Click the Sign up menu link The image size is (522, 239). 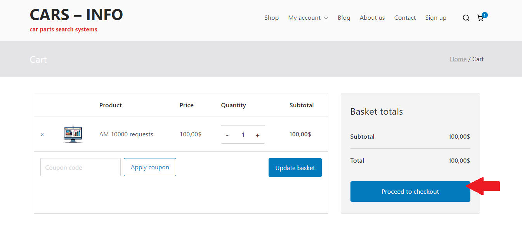point(435,18)
